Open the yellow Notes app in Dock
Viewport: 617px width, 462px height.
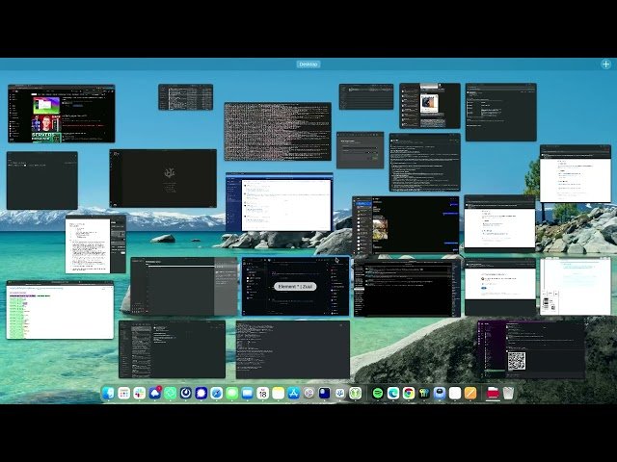click(x=279, y=393)
